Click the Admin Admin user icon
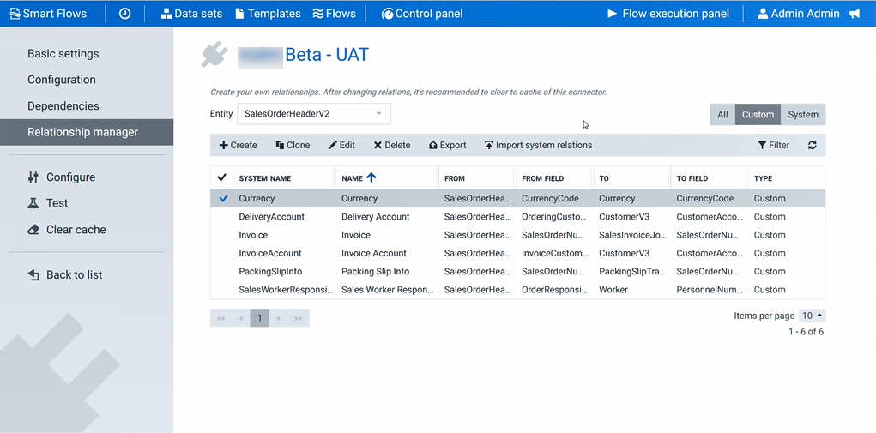The height and width of the screenshot is (433, 876). click(x=763, y=14)
